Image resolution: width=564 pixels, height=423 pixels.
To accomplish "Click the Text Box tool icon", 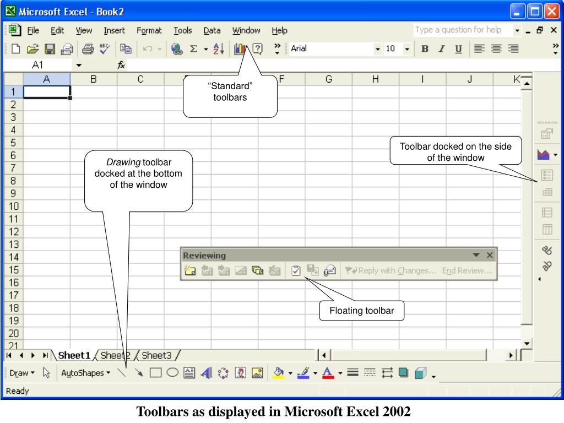I will pos(189,373).
